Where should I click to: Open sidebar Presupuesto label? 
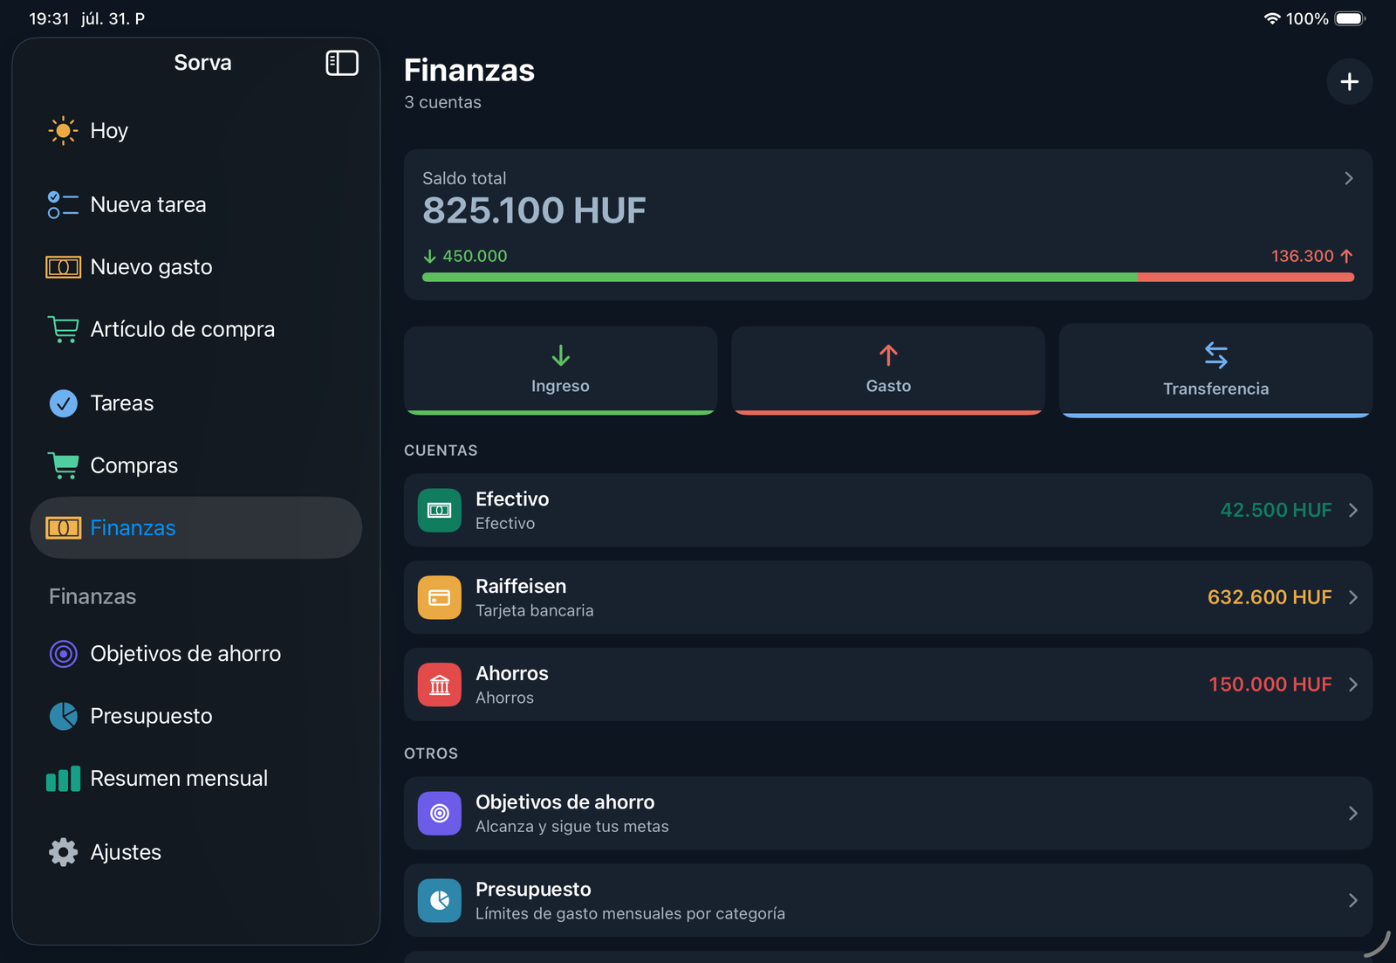click(x=151, y=716)
